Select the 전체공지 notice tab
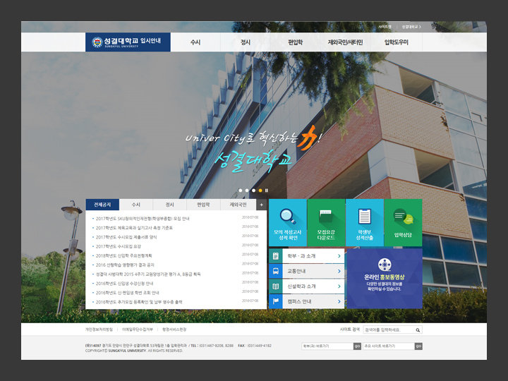Screen dimensions: 508x381 102,205
